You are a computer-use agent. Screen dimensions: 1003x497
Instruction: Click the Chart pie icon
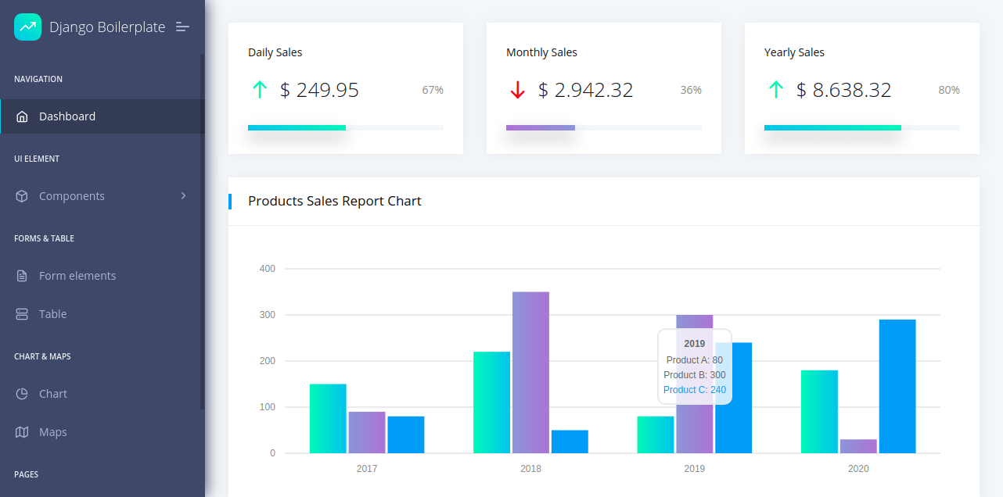(22, 394)
